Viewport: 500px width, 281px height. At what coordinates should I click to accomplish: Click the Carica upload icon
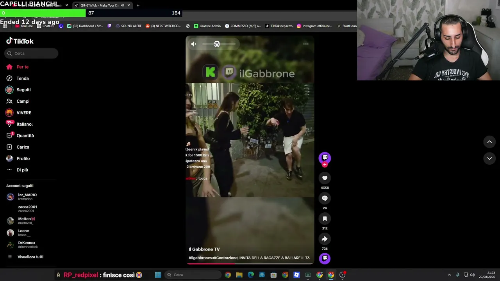(9, 147)
